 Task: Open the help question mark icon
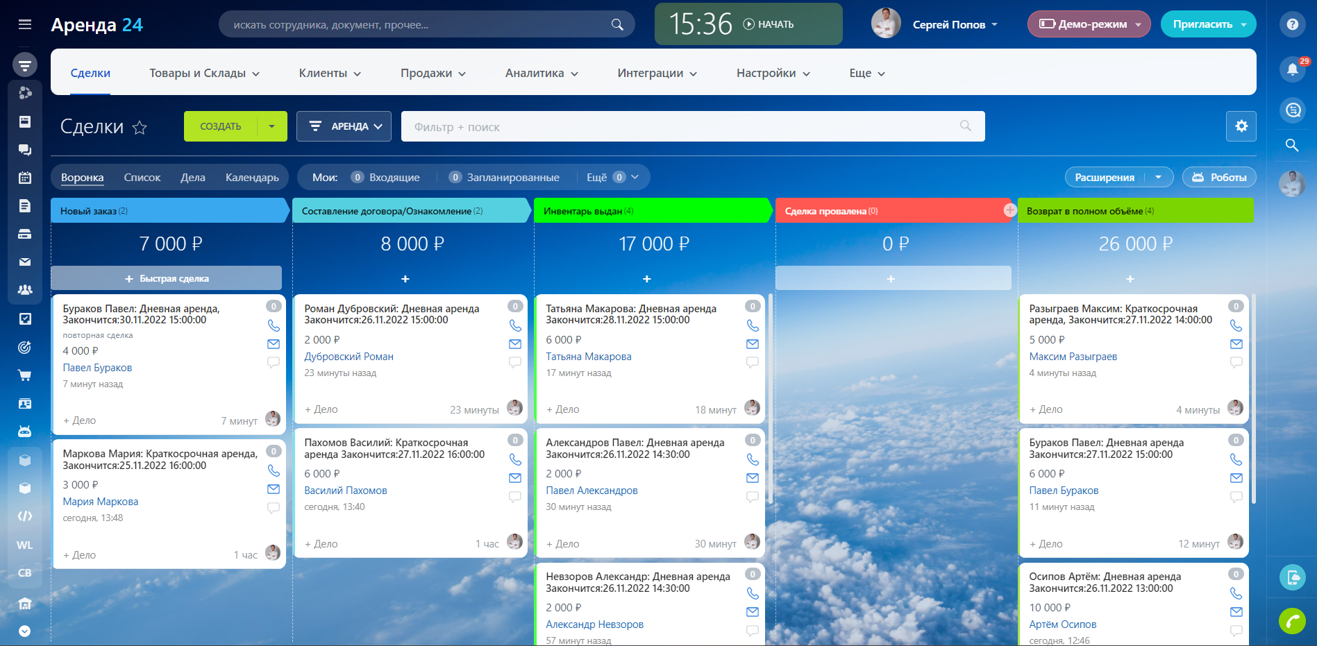click(1291, 24)
